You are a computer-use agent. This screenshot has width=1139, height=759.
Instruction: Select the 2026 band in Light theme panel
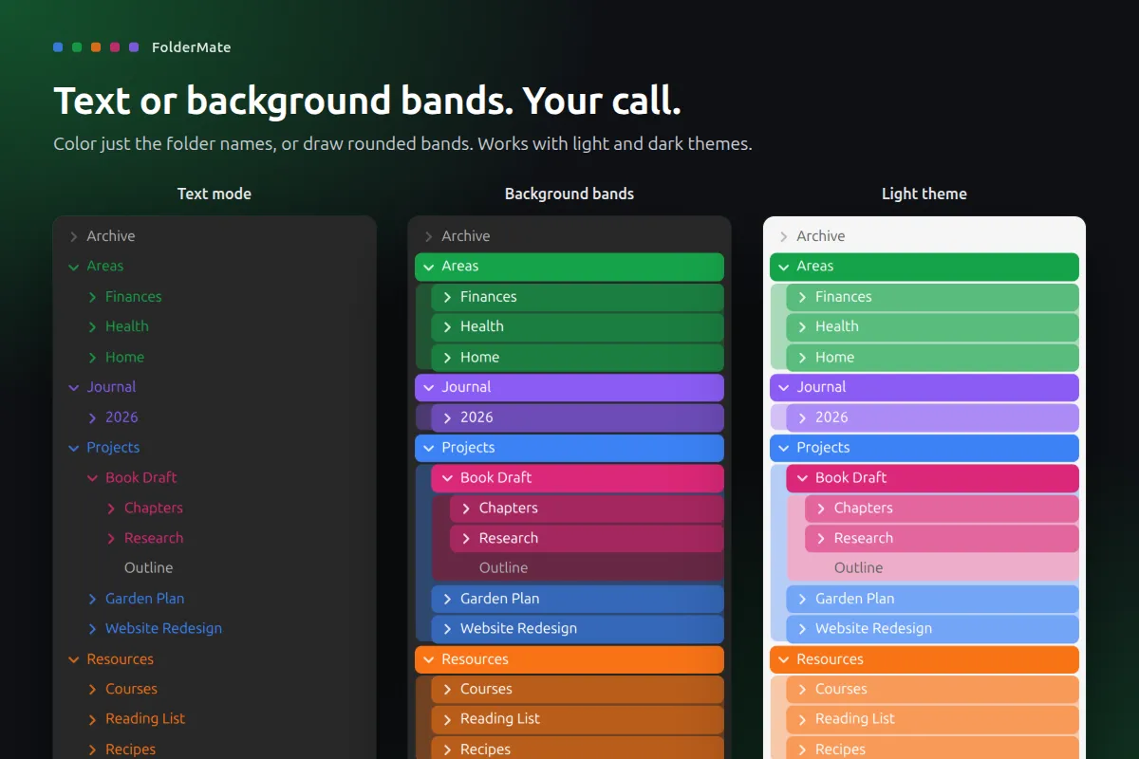pyautogui.click(x=933, y=417)
